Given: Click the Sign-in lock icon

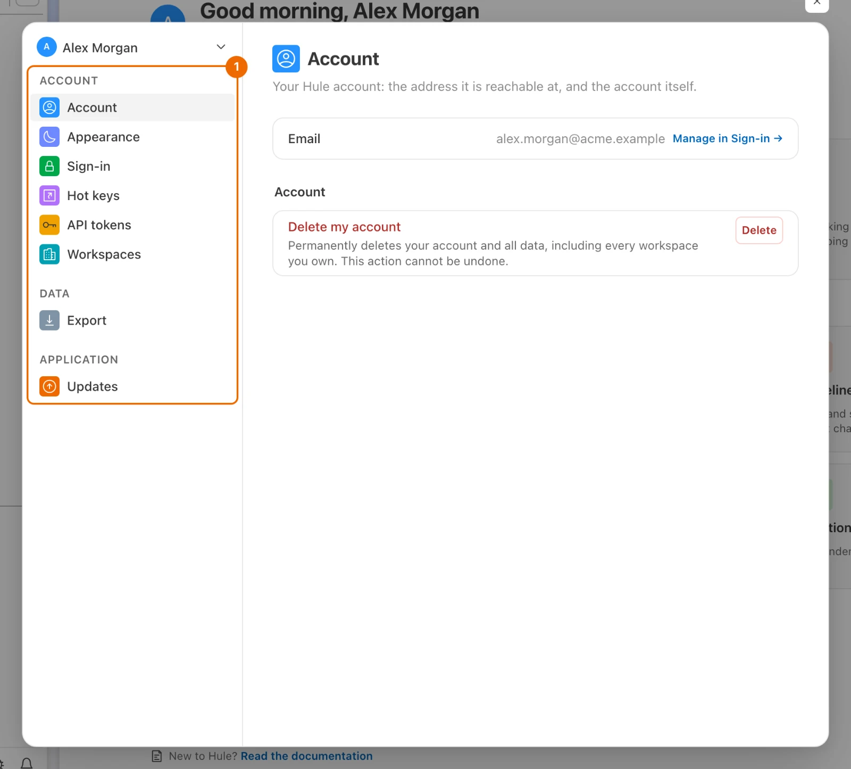Looking at the screenshot, I should (49, 166).
